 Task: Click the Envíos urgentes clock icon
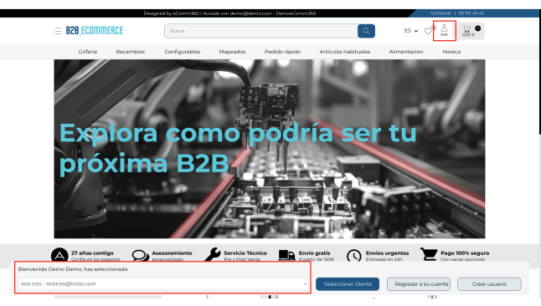(x=354, y=256)
